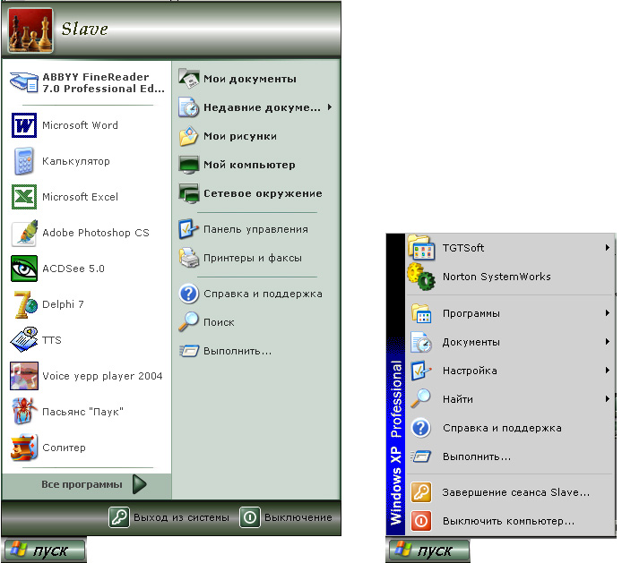622x563 pixels.
Task: Click the red Выключить компьютер power icon
Action: [421, 521]
